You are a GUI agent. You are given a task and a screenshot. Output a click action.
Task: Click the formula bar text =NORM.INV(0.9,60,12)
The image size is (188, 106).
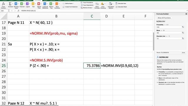click(x=28, y=11)
